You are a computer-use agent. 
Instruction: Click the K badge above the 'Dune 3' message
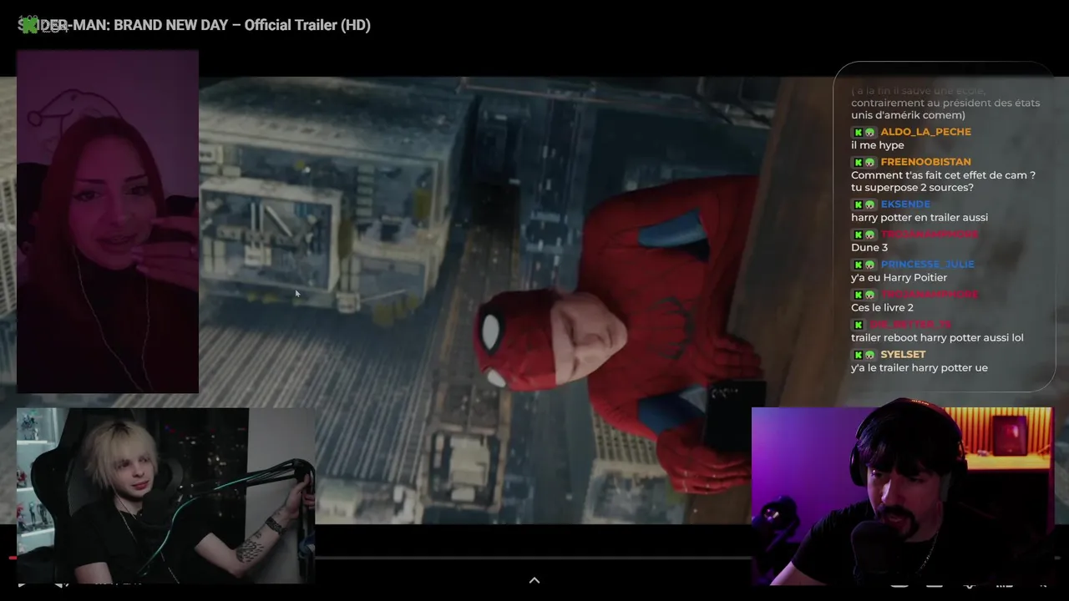click(857, 235)
